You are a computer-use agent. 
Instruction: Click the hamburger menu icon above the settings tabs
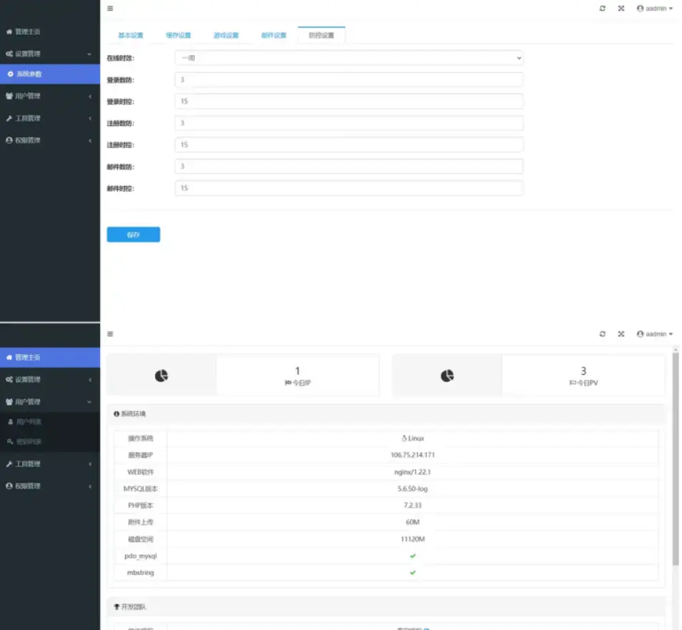coord(110,9)
